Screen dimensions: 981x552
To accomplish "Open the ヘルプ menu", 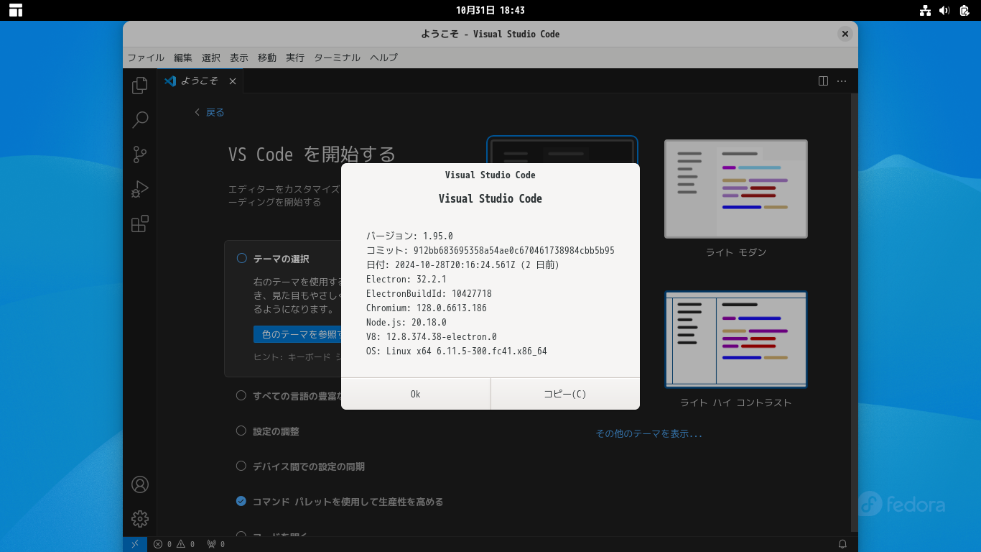I will [x=383, y=57].
